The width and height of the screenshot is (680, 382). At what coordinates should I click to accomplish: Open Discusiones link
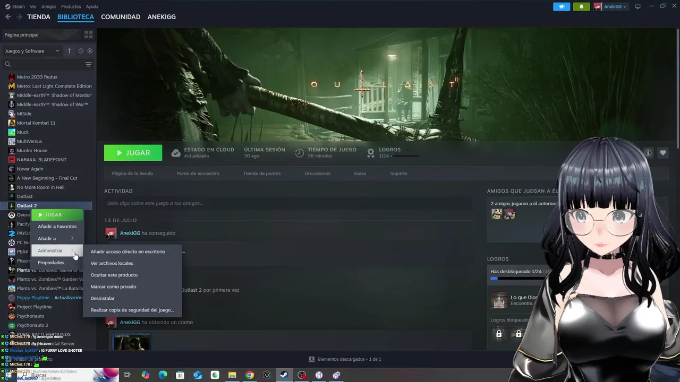318,173
